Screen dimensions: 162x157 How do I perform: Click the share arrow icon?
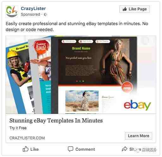[124, 149]
